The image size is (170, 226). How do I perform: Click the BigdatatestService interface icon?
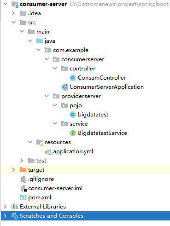[73, 133]
